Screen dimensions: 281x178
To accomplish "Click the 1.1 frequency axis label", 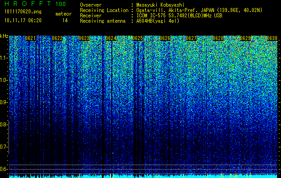I will [x=4, y=58].
